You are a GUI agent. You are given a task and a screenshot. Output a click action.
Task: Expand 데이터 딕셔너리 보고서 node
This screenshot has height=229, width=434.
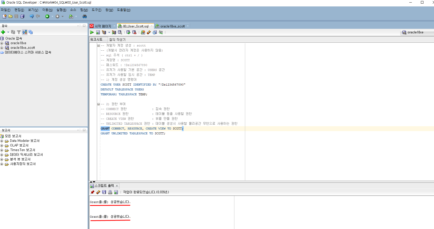pyautogui.click(x=2, y=155)
